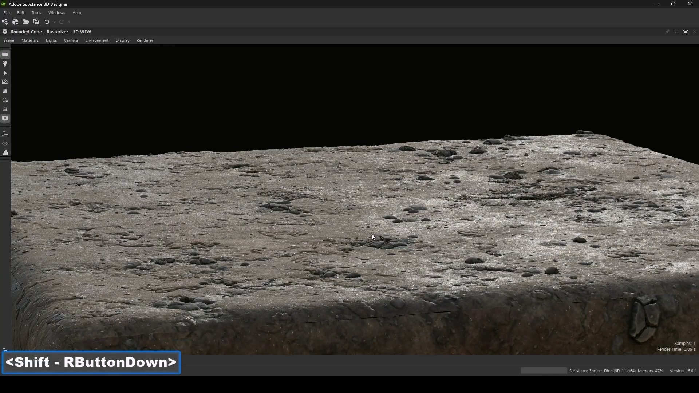Select the camera tool in left toolbar
This screenshot has width=699, height=393.
coord(5,55)
